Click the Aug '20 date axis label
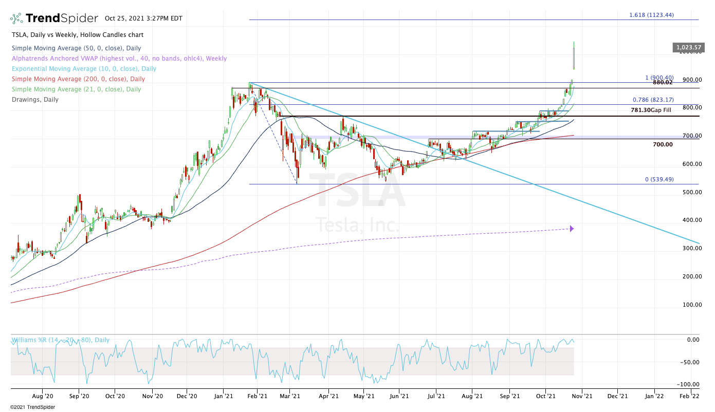Viewport: 715px width, 412px height. tap(43, 397)
